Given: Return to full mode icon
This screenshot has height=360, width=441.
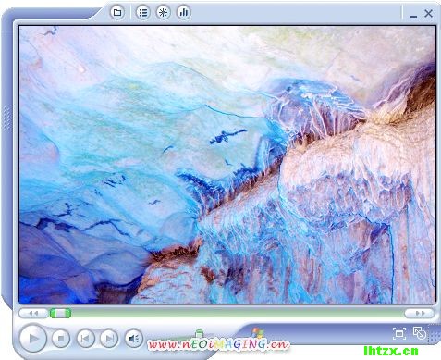Looking at the screenshot, I should point(420,333).
